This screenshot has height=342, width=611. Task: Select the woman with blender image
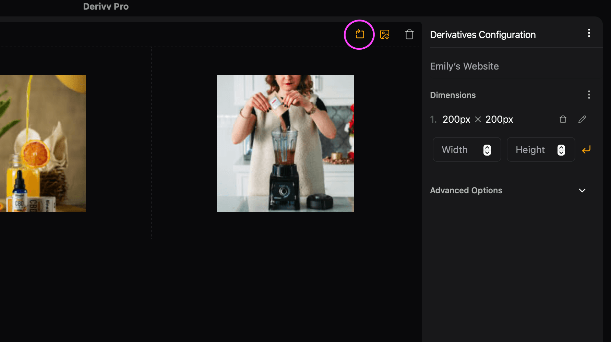(x=285, y=143)
